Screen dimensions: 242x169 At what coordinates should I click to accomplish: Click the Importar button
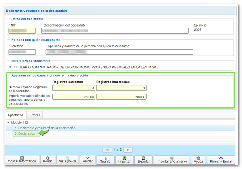[x=124, y=159]
